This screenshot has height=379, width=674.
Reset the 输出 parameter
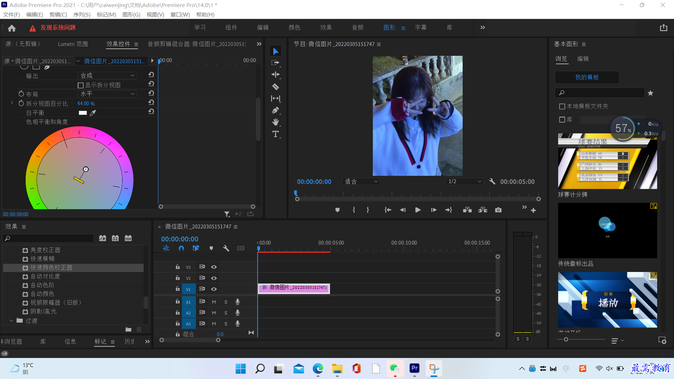151,75
